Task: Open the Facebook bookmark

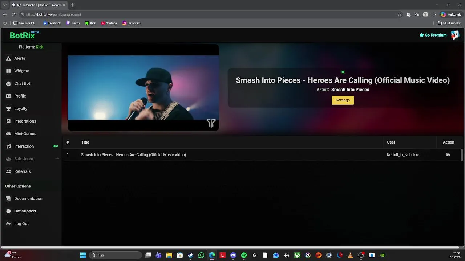Action: click(x=52, y=23)
